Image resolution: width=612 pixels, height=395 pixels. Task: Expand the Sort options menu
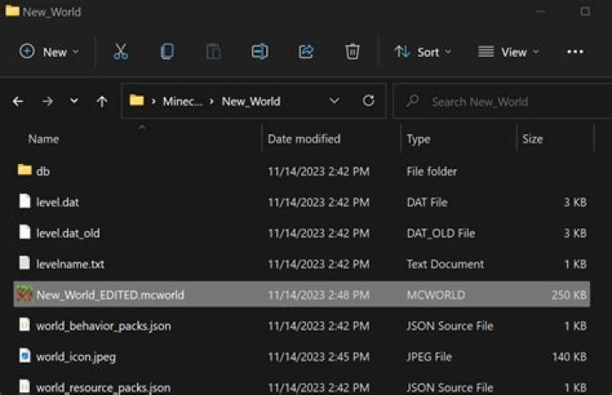[x=422, y=52]
